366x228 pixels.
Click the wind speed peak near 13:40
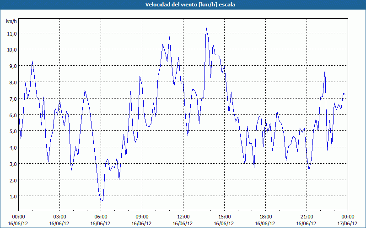[206, 27]
